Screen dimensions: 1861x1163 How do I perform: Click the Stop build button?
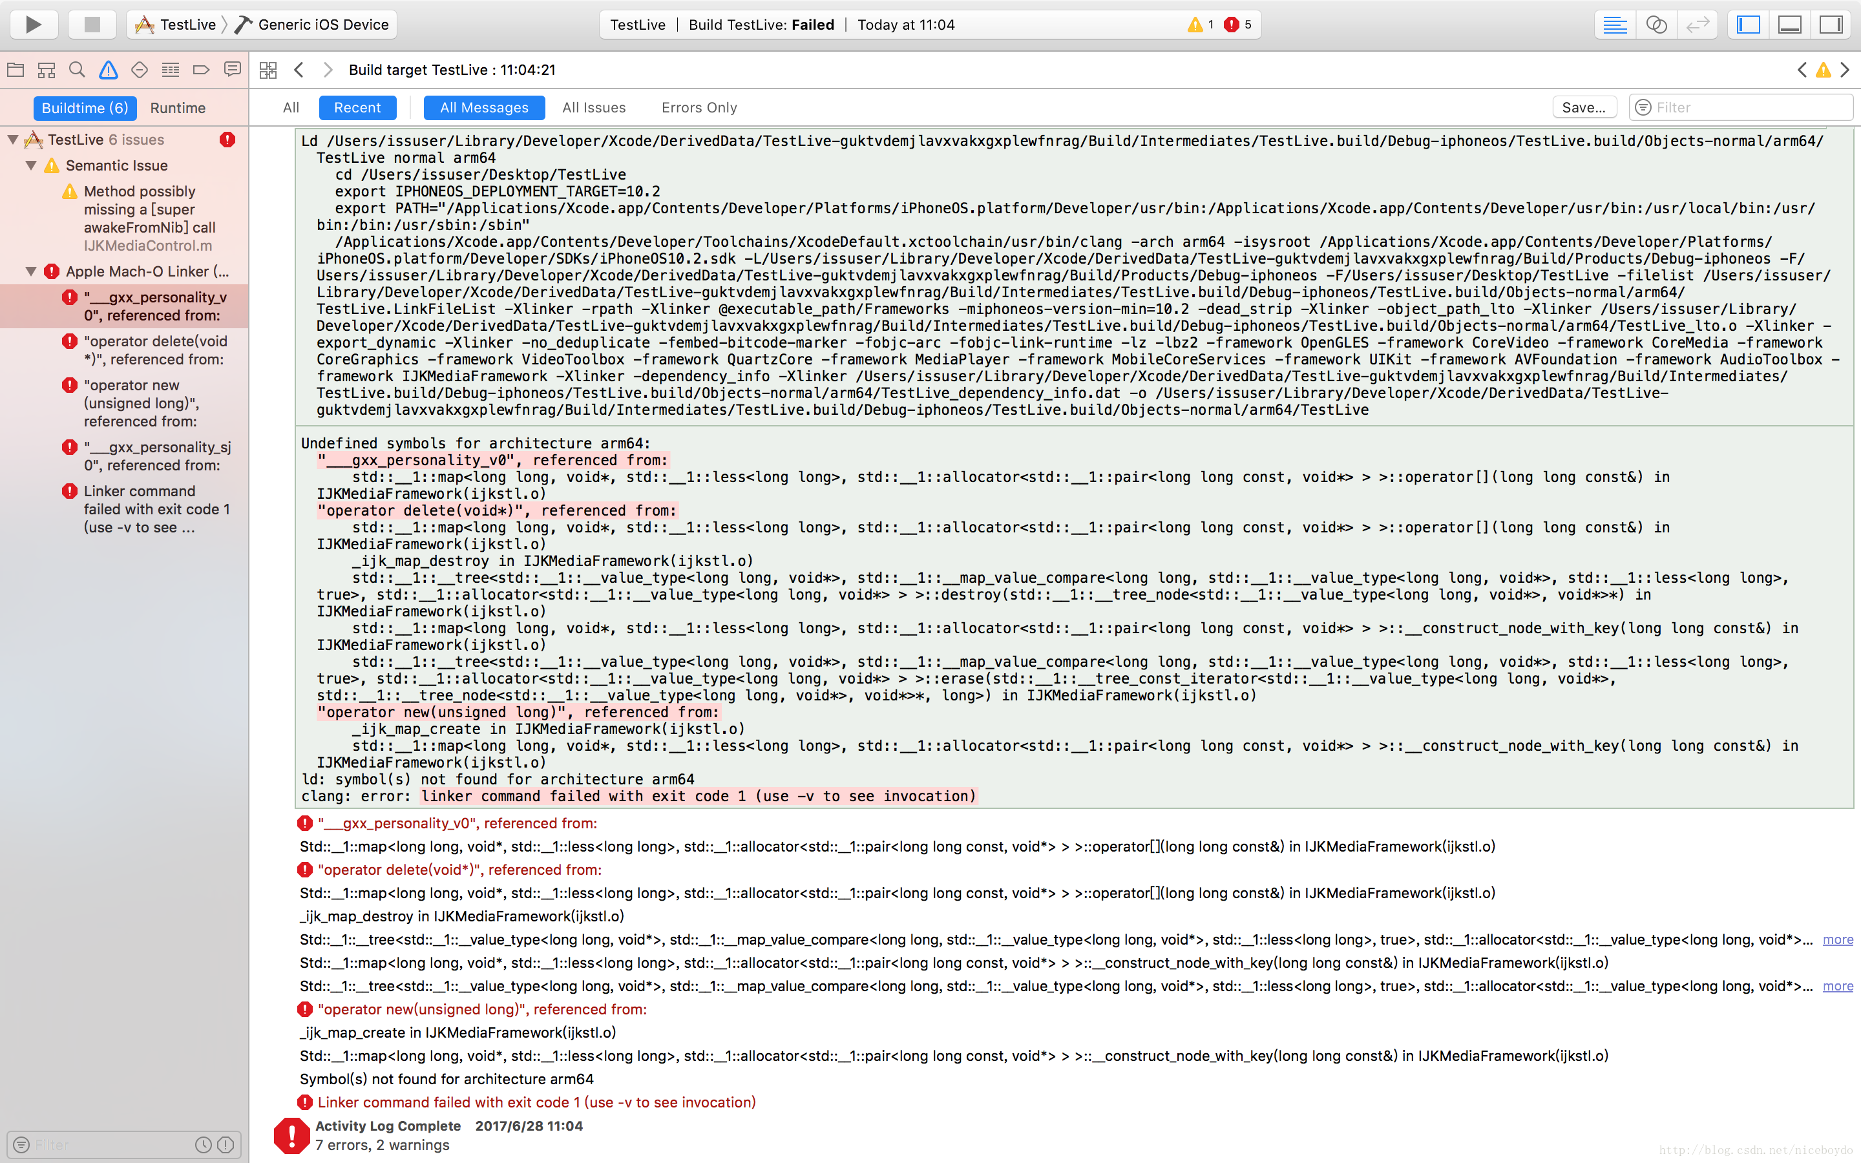[92, 25]
